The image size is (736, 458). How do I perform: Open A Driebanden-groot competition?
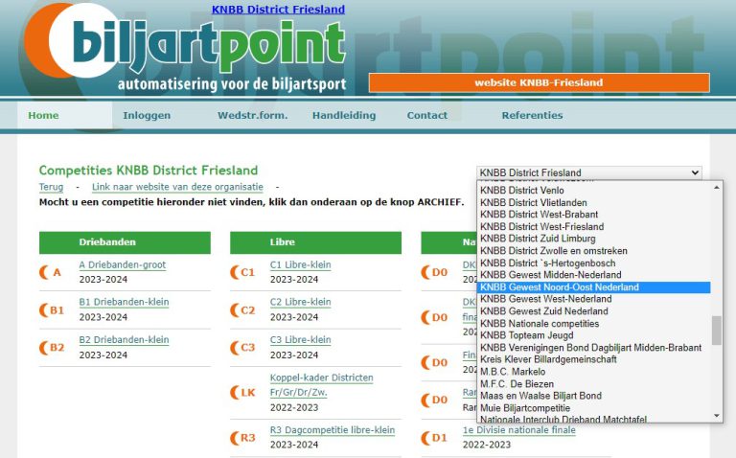(x=122, y=264)
